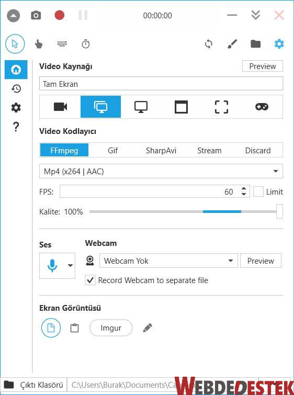294x395 pixels.
Task: Open the Mp4 (x264 | AAC) codec dropdown
Action: pos(161,171)
